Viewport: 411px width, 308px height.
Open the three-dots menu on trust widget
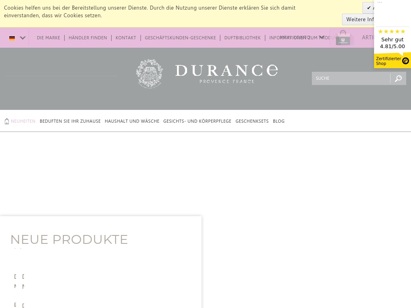click(380, 2)
